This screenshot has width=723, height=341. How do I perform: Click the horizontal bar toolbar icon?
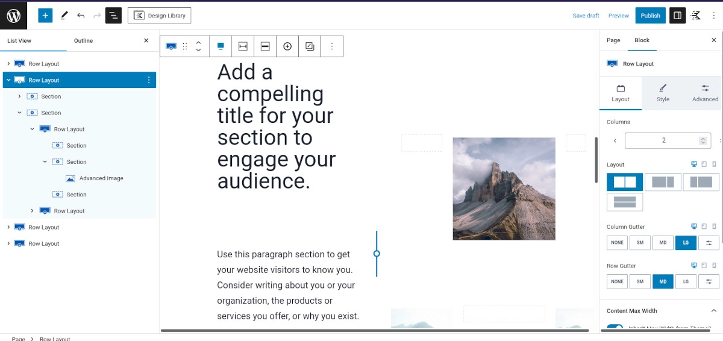point(265,46)
